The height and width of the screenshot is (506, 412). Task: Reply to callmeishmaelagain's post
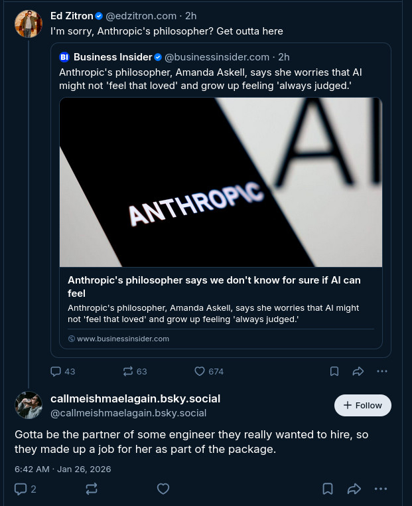(21, 489)
